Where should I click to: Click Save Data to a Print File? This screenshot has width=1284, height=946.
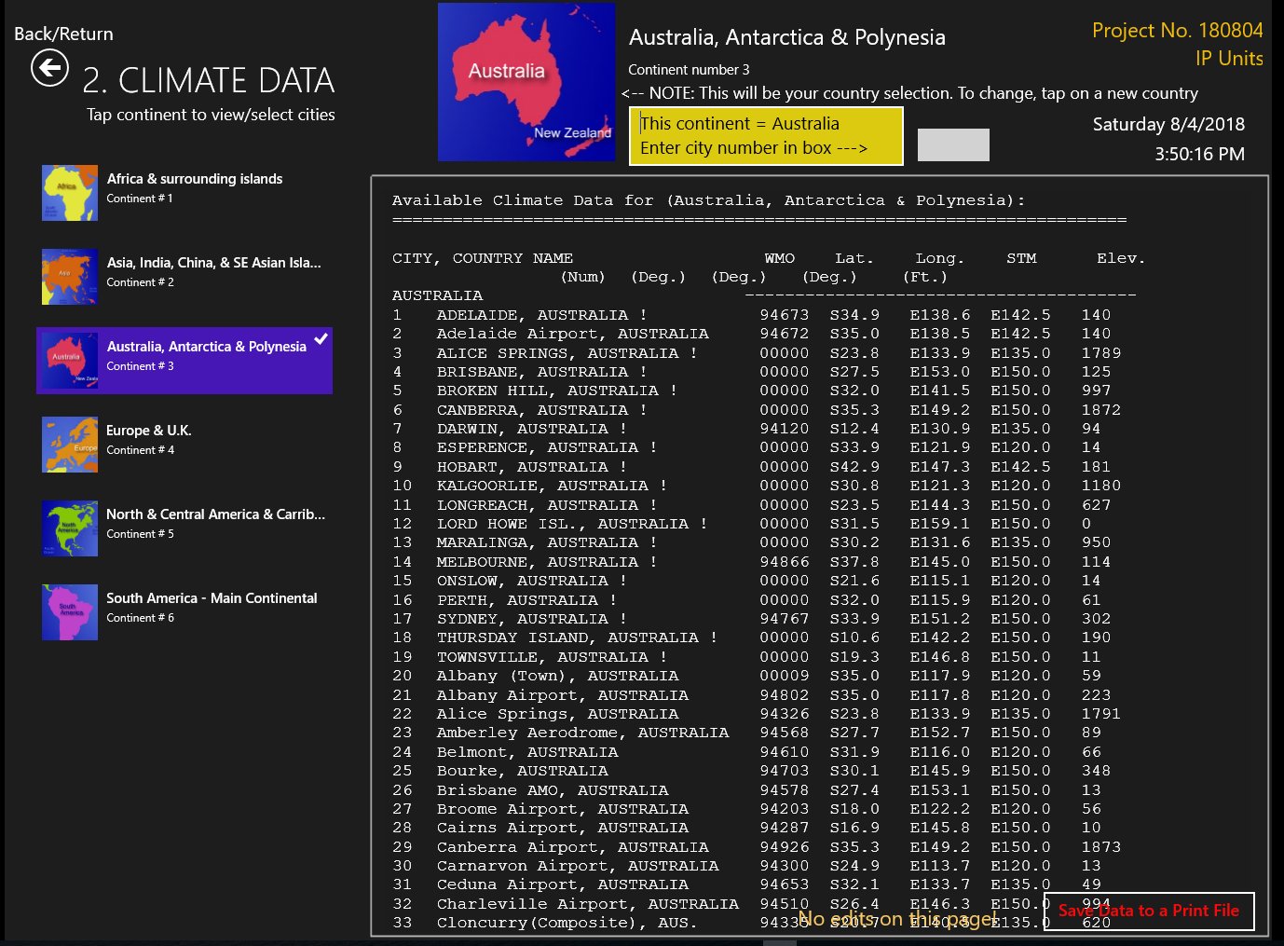(1148, 911)
